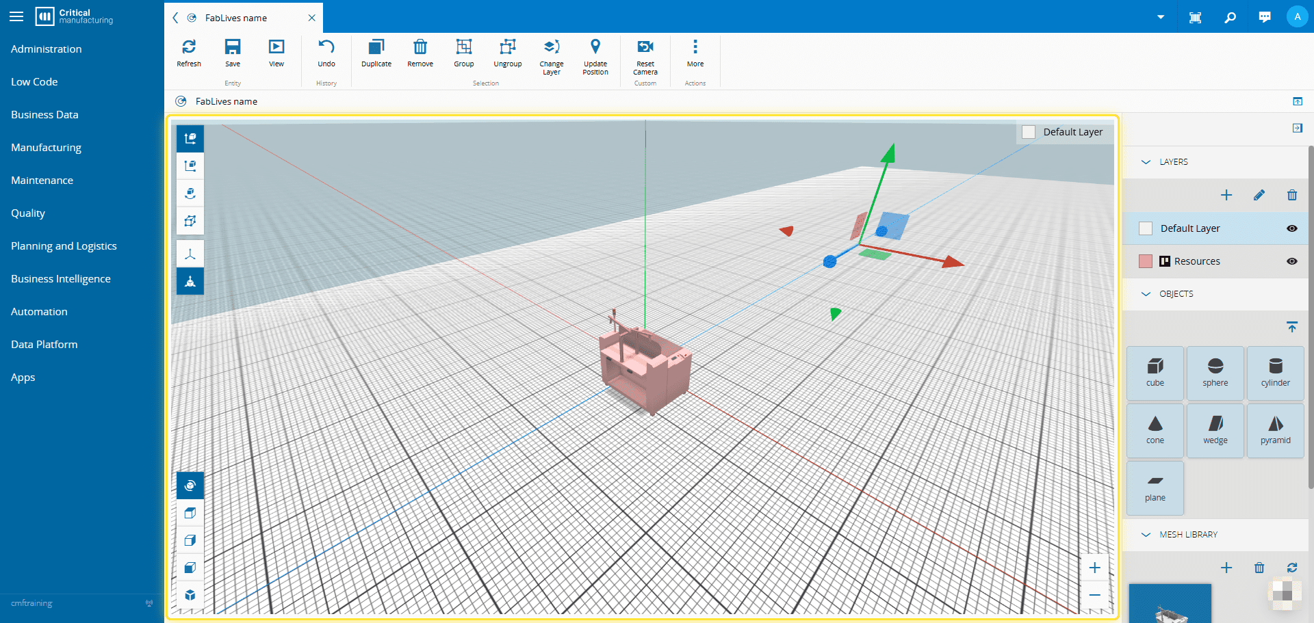Collapse the Layers section
The height and width of the screenshot is (623, 1314).
(1146, 162)
